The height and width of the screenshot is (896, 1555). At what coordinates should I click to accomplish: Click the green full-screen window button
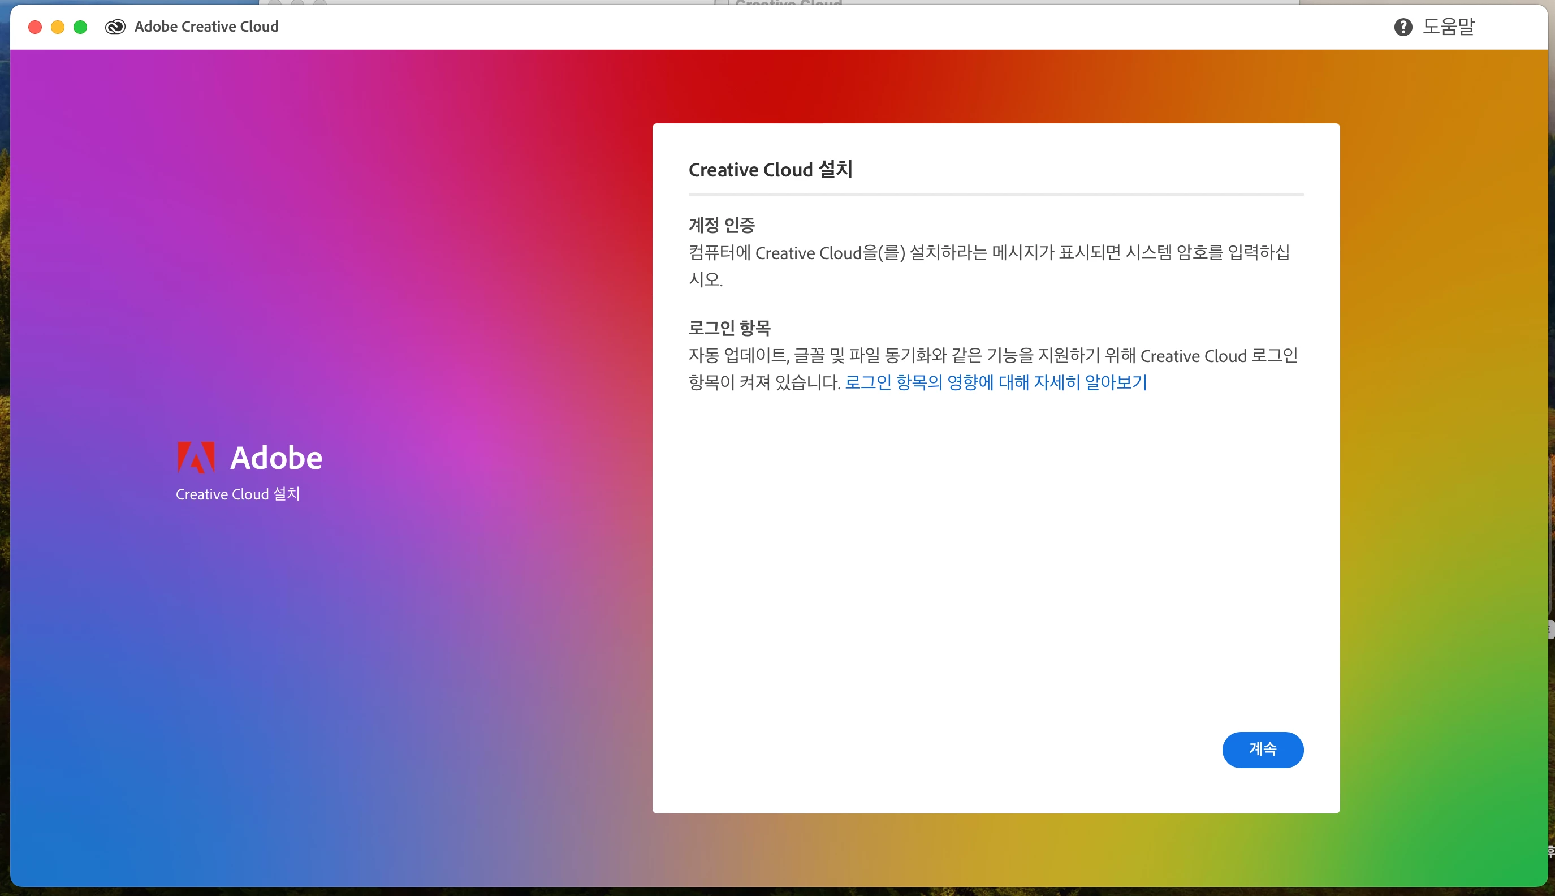80,27
